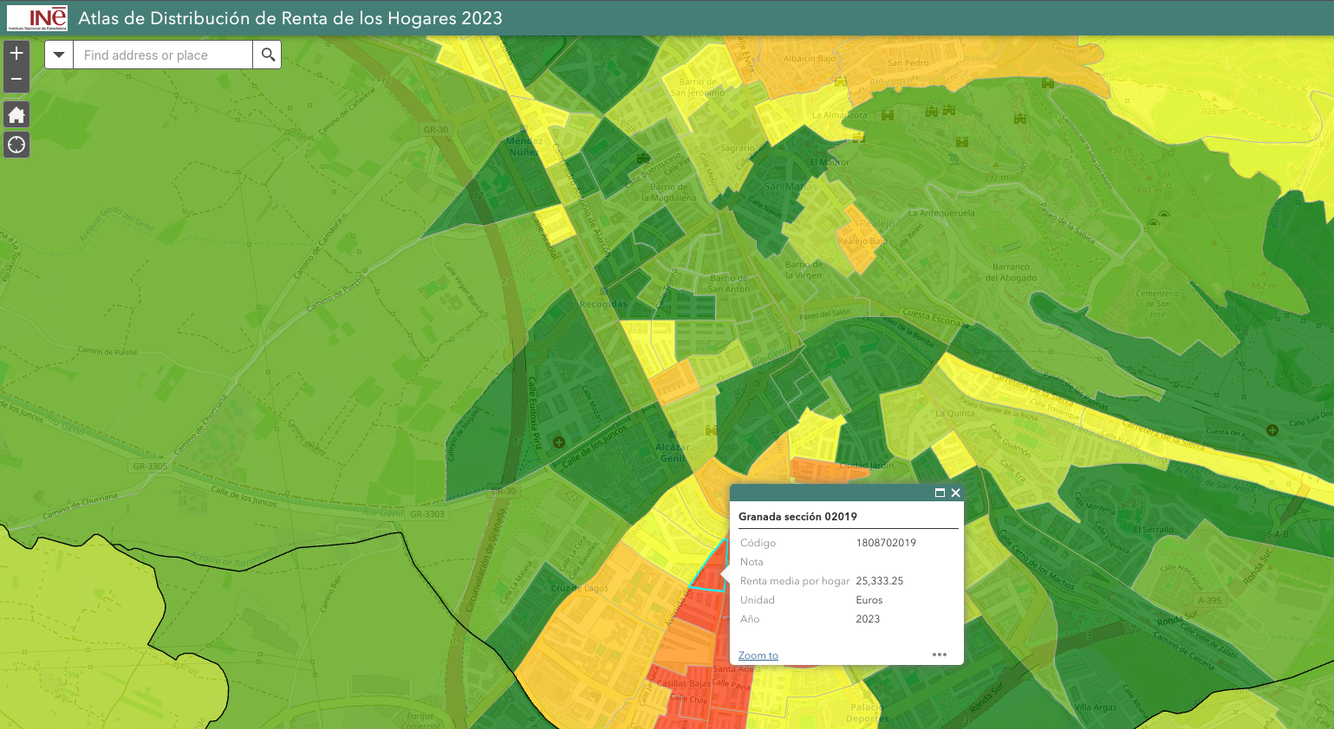1334x729 pixels.
Task: Zoom in using the plus button
Action: [x=16, y=53]
